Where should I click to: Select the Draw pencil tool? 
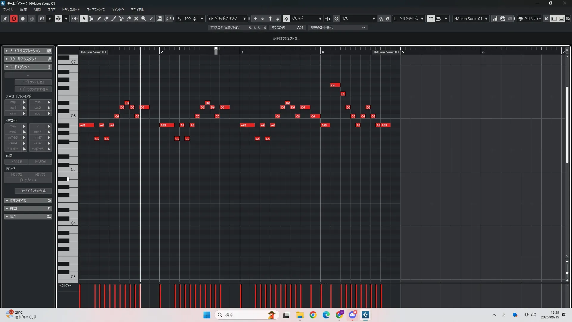click(99, 18)
